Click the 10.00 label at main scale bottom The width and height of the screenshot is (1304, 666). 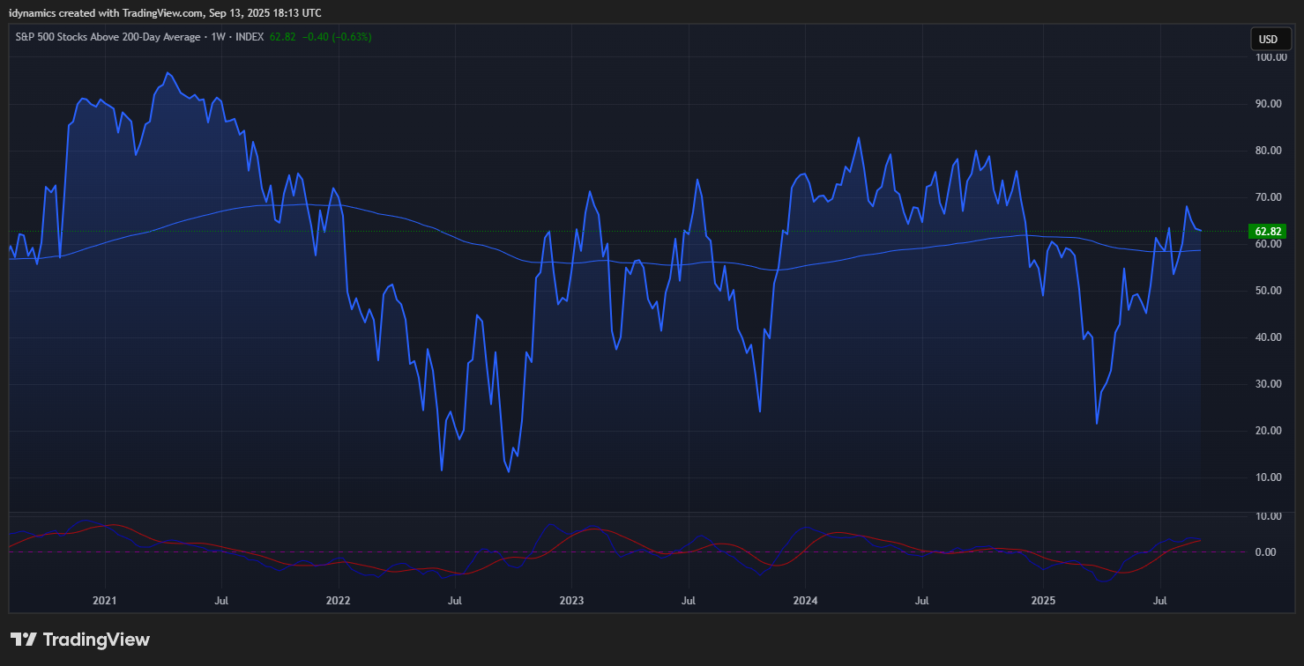tap(1268, 477)
